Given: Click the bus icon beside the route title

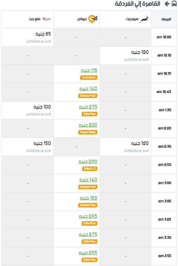Looking at the screenshot, I should 174,4.
